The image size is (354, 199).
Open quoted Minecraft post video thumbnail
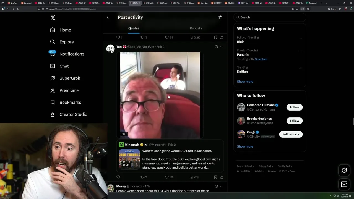[129, 159]
